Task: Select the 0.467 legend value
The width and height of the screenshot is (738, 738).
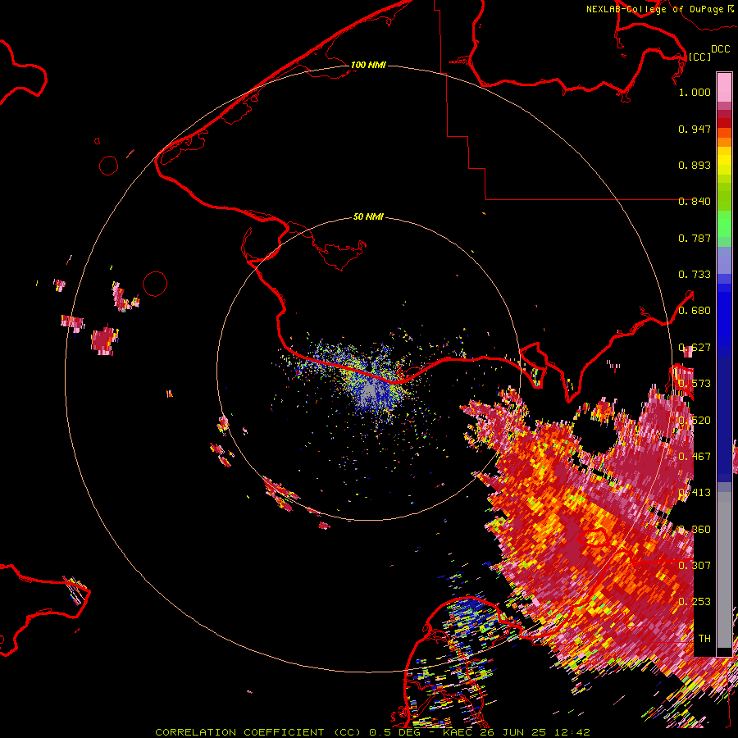Action: click(x=695, y=456)
